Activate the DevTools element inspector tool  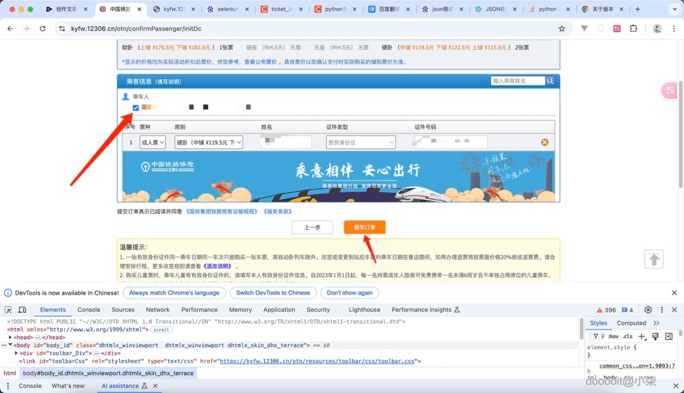pos(8,310)
